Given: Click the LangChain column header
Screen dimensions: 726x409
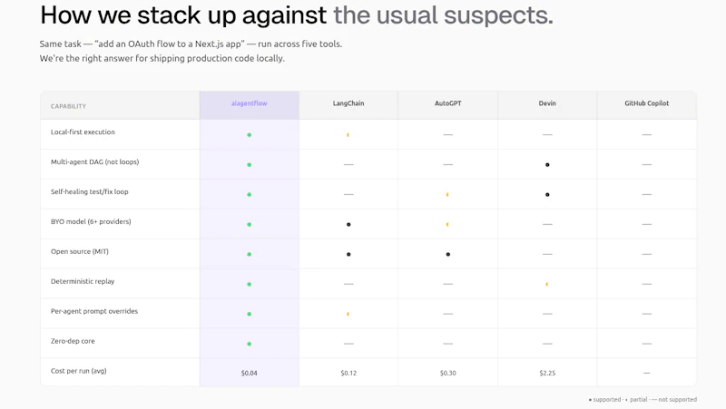Looking at the screenshot, I should 348,103.
